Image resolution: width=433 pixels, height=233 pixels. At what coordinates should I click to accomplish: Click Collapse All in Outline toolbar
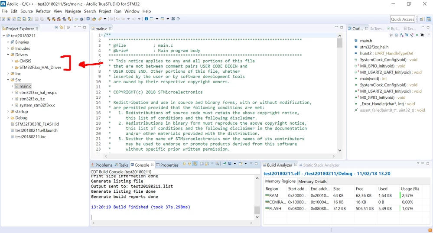(396, 35)
